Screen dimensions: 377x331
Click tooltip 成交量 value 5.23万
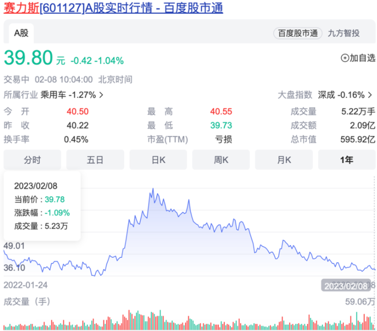click(x=56, y=226)
